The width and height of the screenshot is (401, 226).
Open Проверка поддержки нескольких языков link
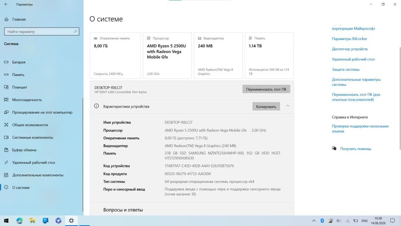tap(360, 129)
